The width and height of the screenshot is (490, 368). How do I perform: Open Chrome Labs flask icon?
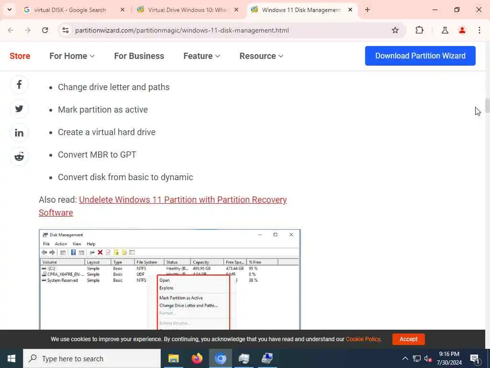click(x=445, y=30)
